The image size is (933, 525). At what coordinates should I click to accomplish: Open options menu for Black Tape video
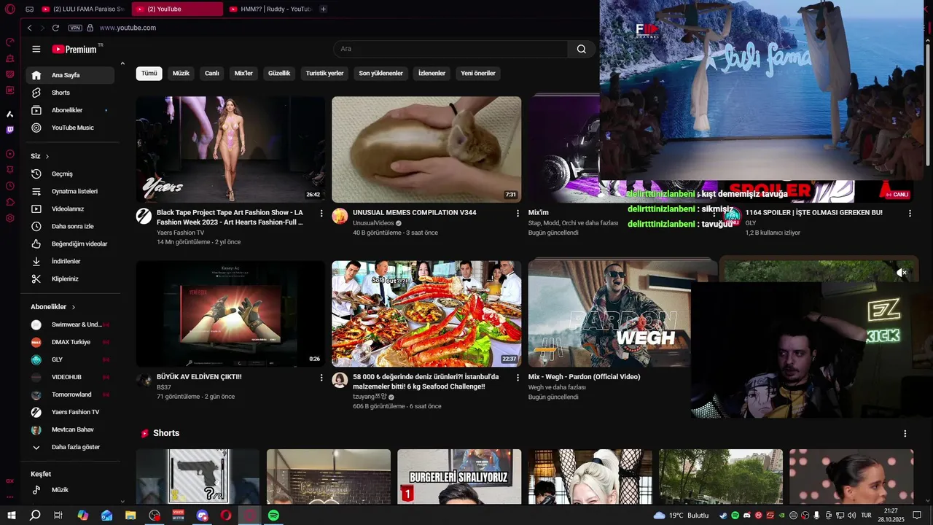321,213
